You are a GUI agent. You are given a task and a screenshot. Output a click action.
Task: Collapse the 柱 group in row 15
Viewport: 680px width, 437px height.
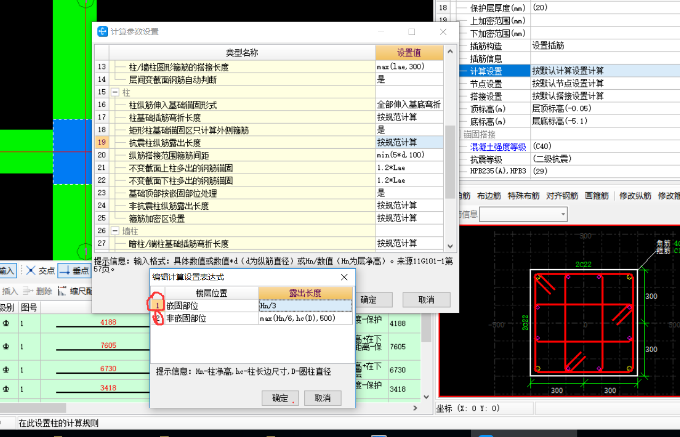pyautogui.click(x=115, y=92)
